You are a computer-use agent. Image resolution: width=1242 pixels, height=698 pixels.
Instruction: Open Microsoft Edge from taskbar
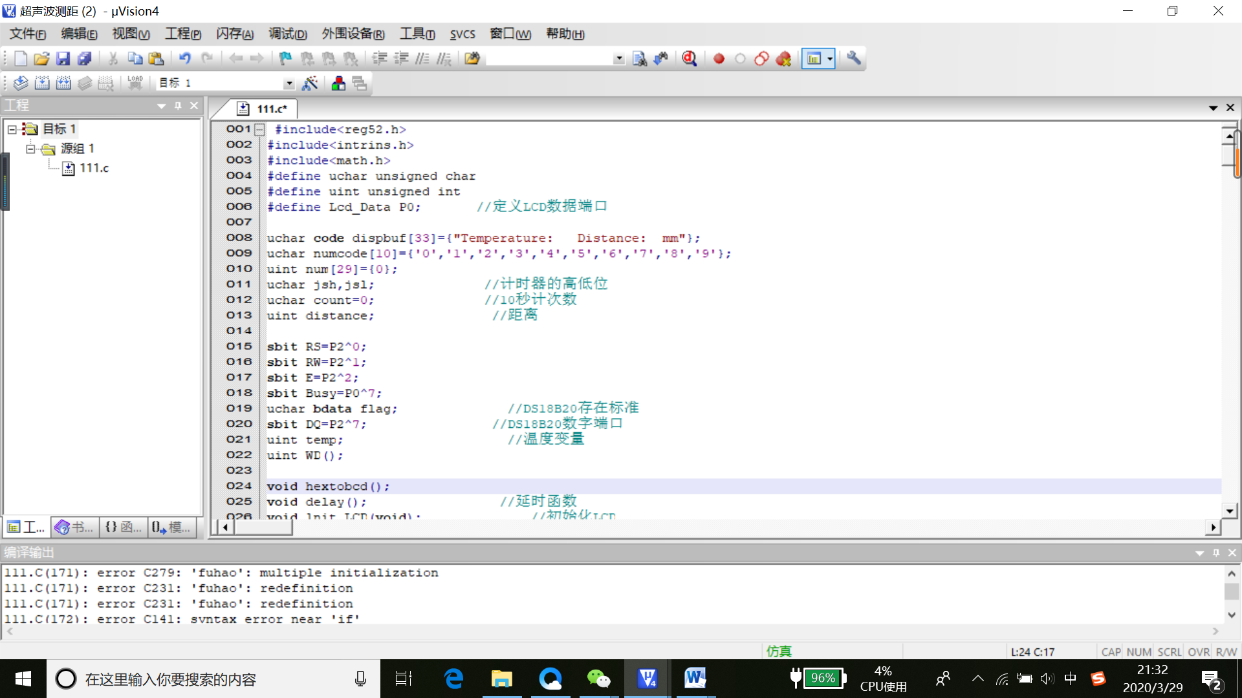click(x=454, y=679)
